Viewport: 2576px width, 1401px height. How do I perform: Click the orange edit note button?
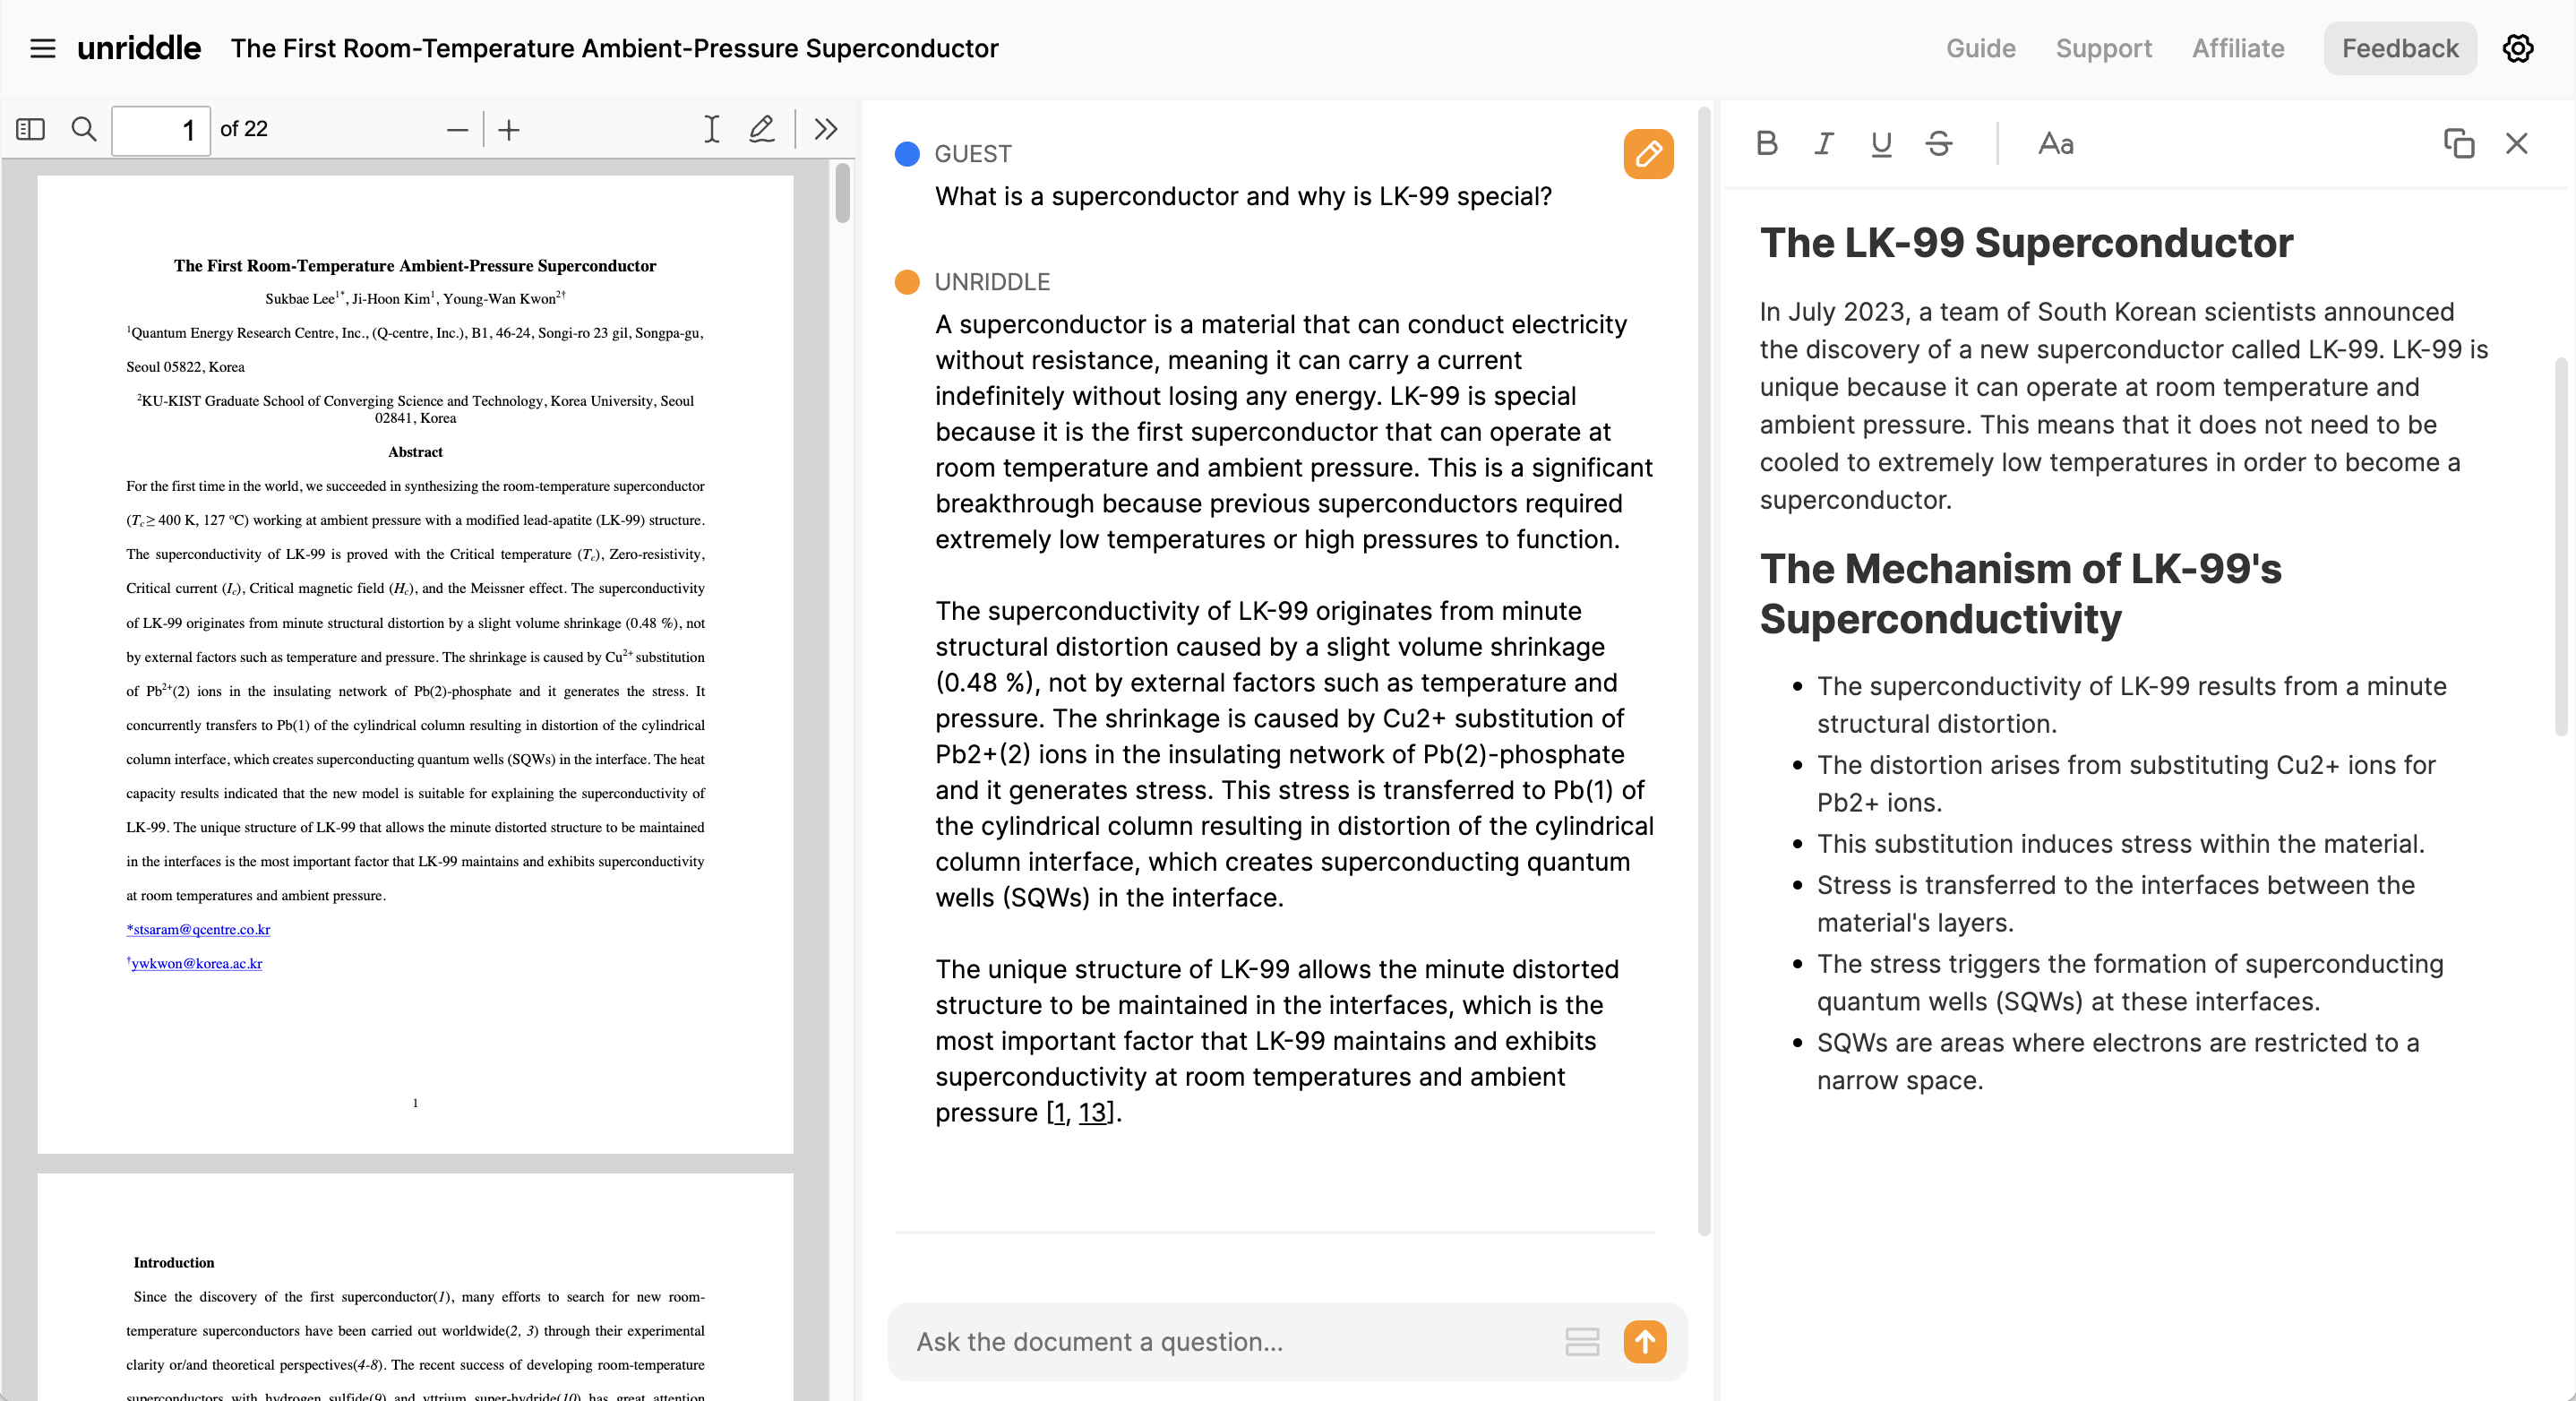click(1647, 154)
